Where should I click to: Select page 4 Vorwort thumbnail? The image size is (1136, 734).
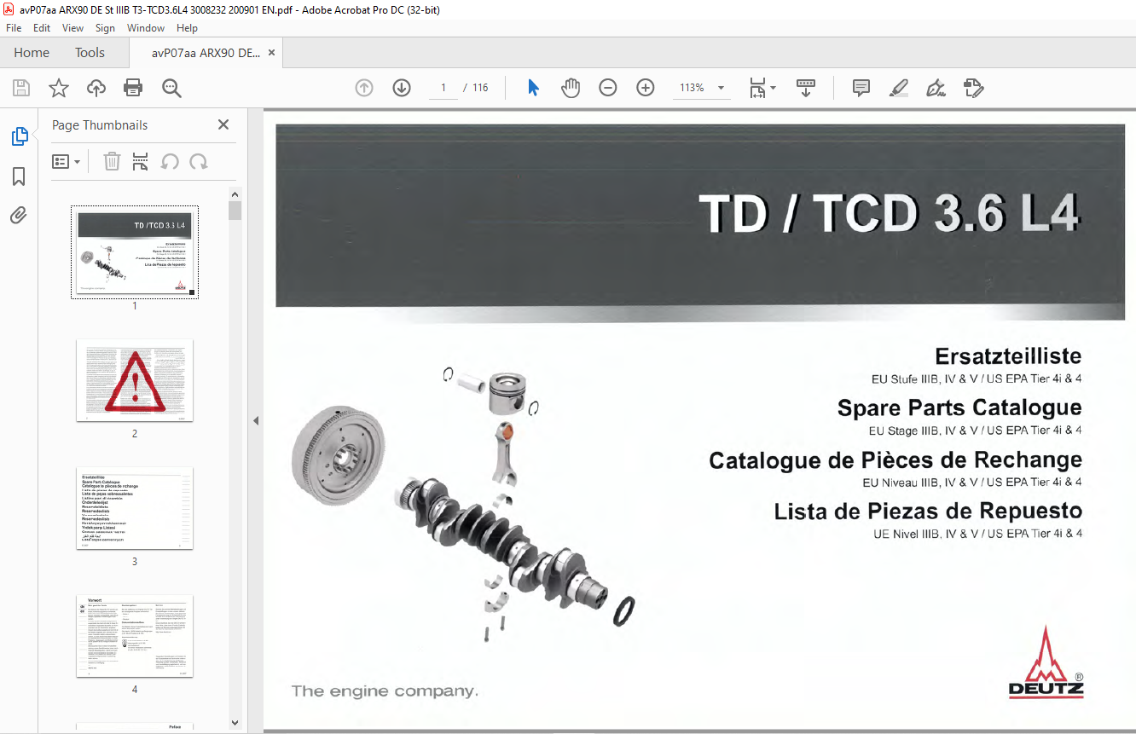tap(135, 636)
